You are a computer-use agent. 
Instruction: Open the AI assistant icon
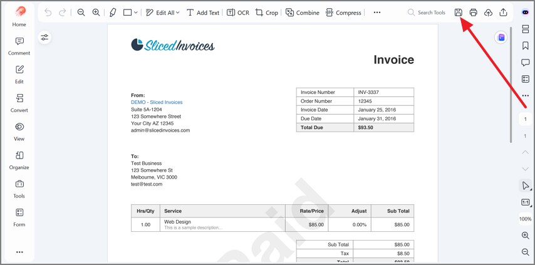[526, 13]
